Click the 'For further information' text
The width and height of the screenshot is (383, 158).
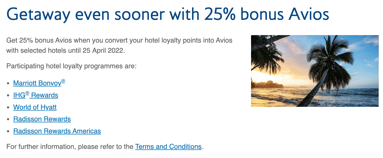[70, 147]
